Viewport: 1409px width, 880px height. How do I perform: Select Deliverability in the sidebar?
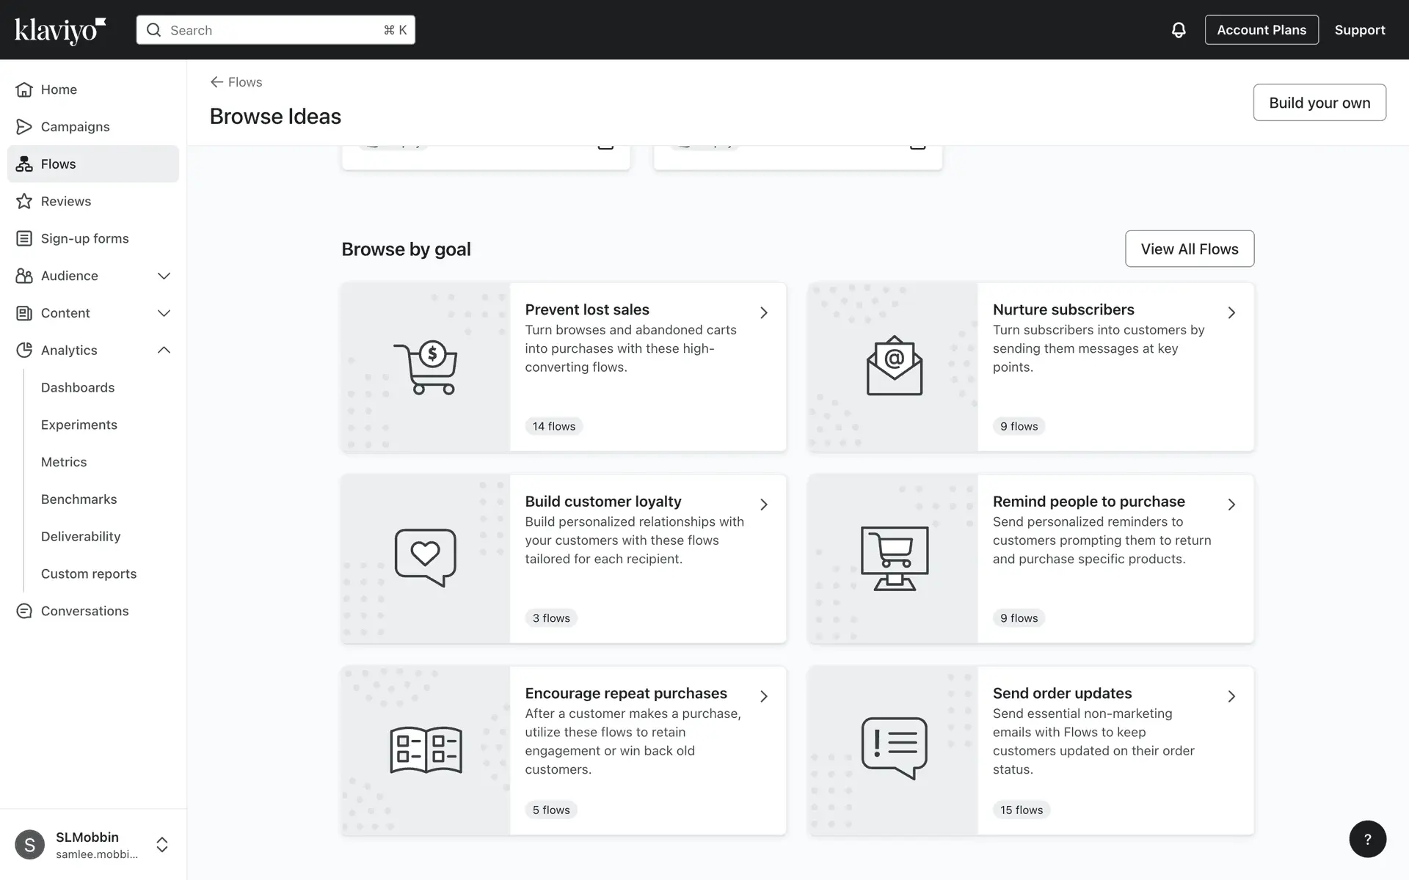[81, 537]
